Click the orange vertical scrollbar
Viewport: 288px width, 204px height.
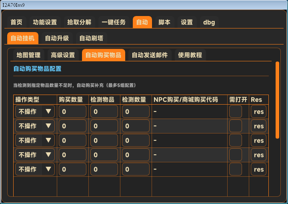point(277,99)
